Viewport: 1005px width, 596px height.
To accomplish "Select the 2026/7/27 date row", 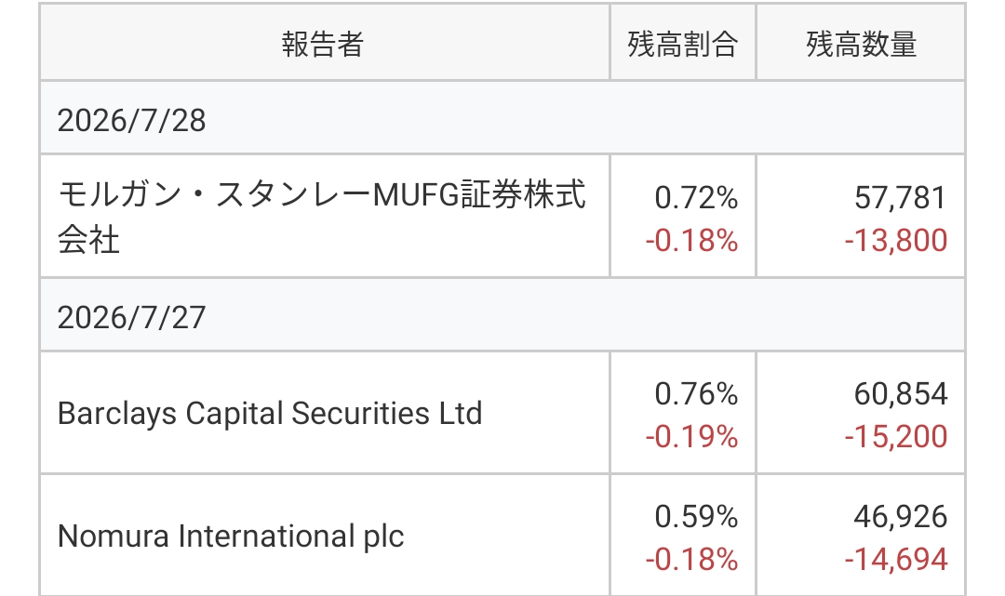I will tap(502, 317).
